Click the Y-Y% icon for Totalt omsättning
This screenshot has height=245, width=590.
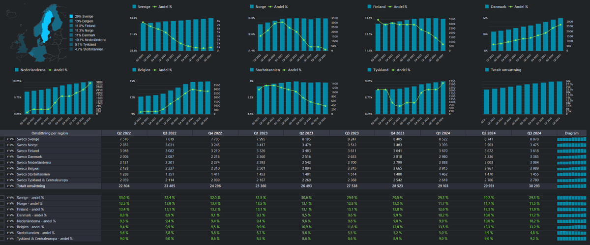pyautogui.click(x=10, y=186)
